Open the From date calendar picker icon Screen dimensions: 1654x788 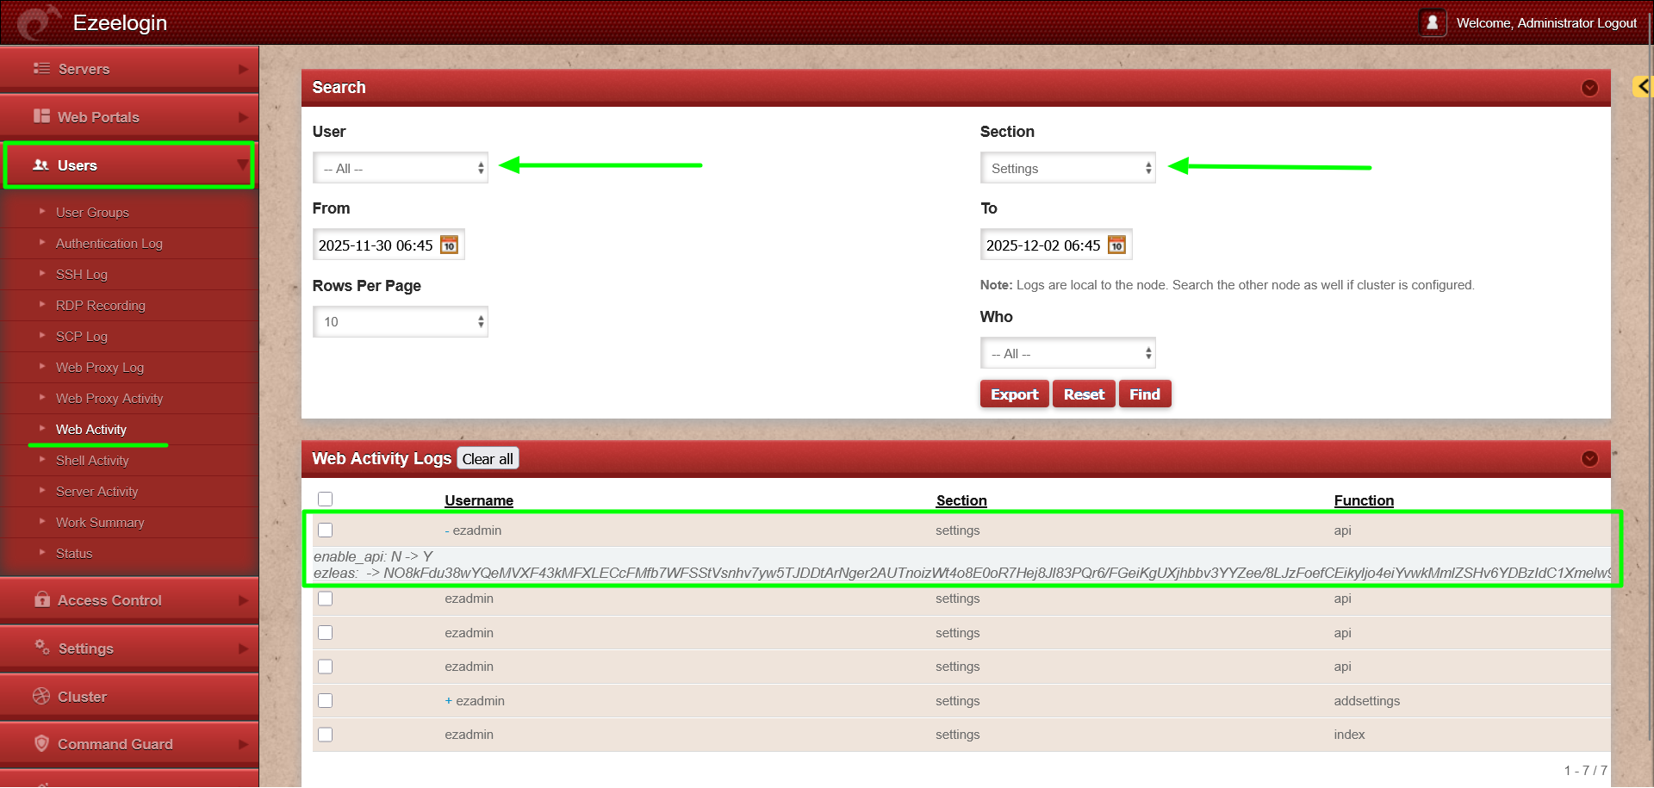[449, 245]
